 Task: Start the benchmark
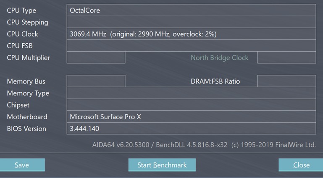(x=162, y=165)
